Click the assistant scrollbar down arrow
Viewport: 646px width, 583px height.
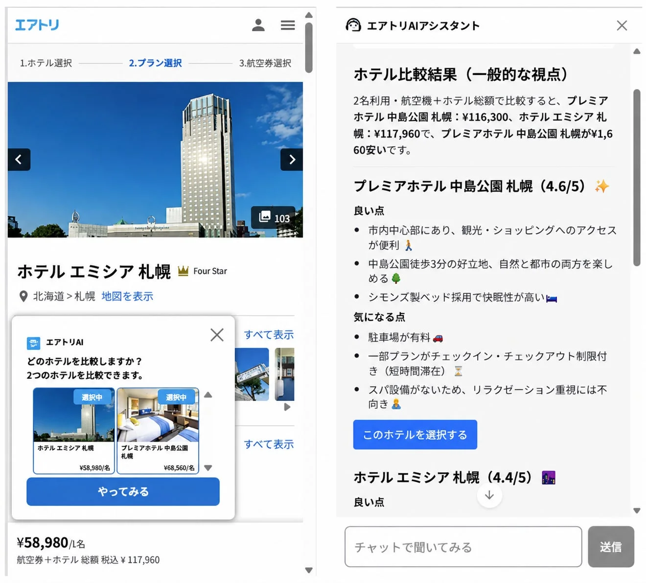click(637, 511)
